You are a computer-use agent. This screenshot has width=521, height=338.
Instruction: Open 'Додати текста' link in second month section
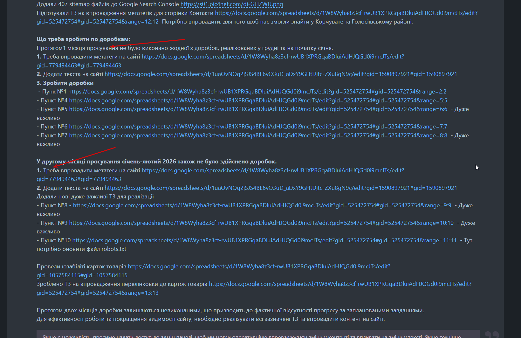click(x=281, y=188)
